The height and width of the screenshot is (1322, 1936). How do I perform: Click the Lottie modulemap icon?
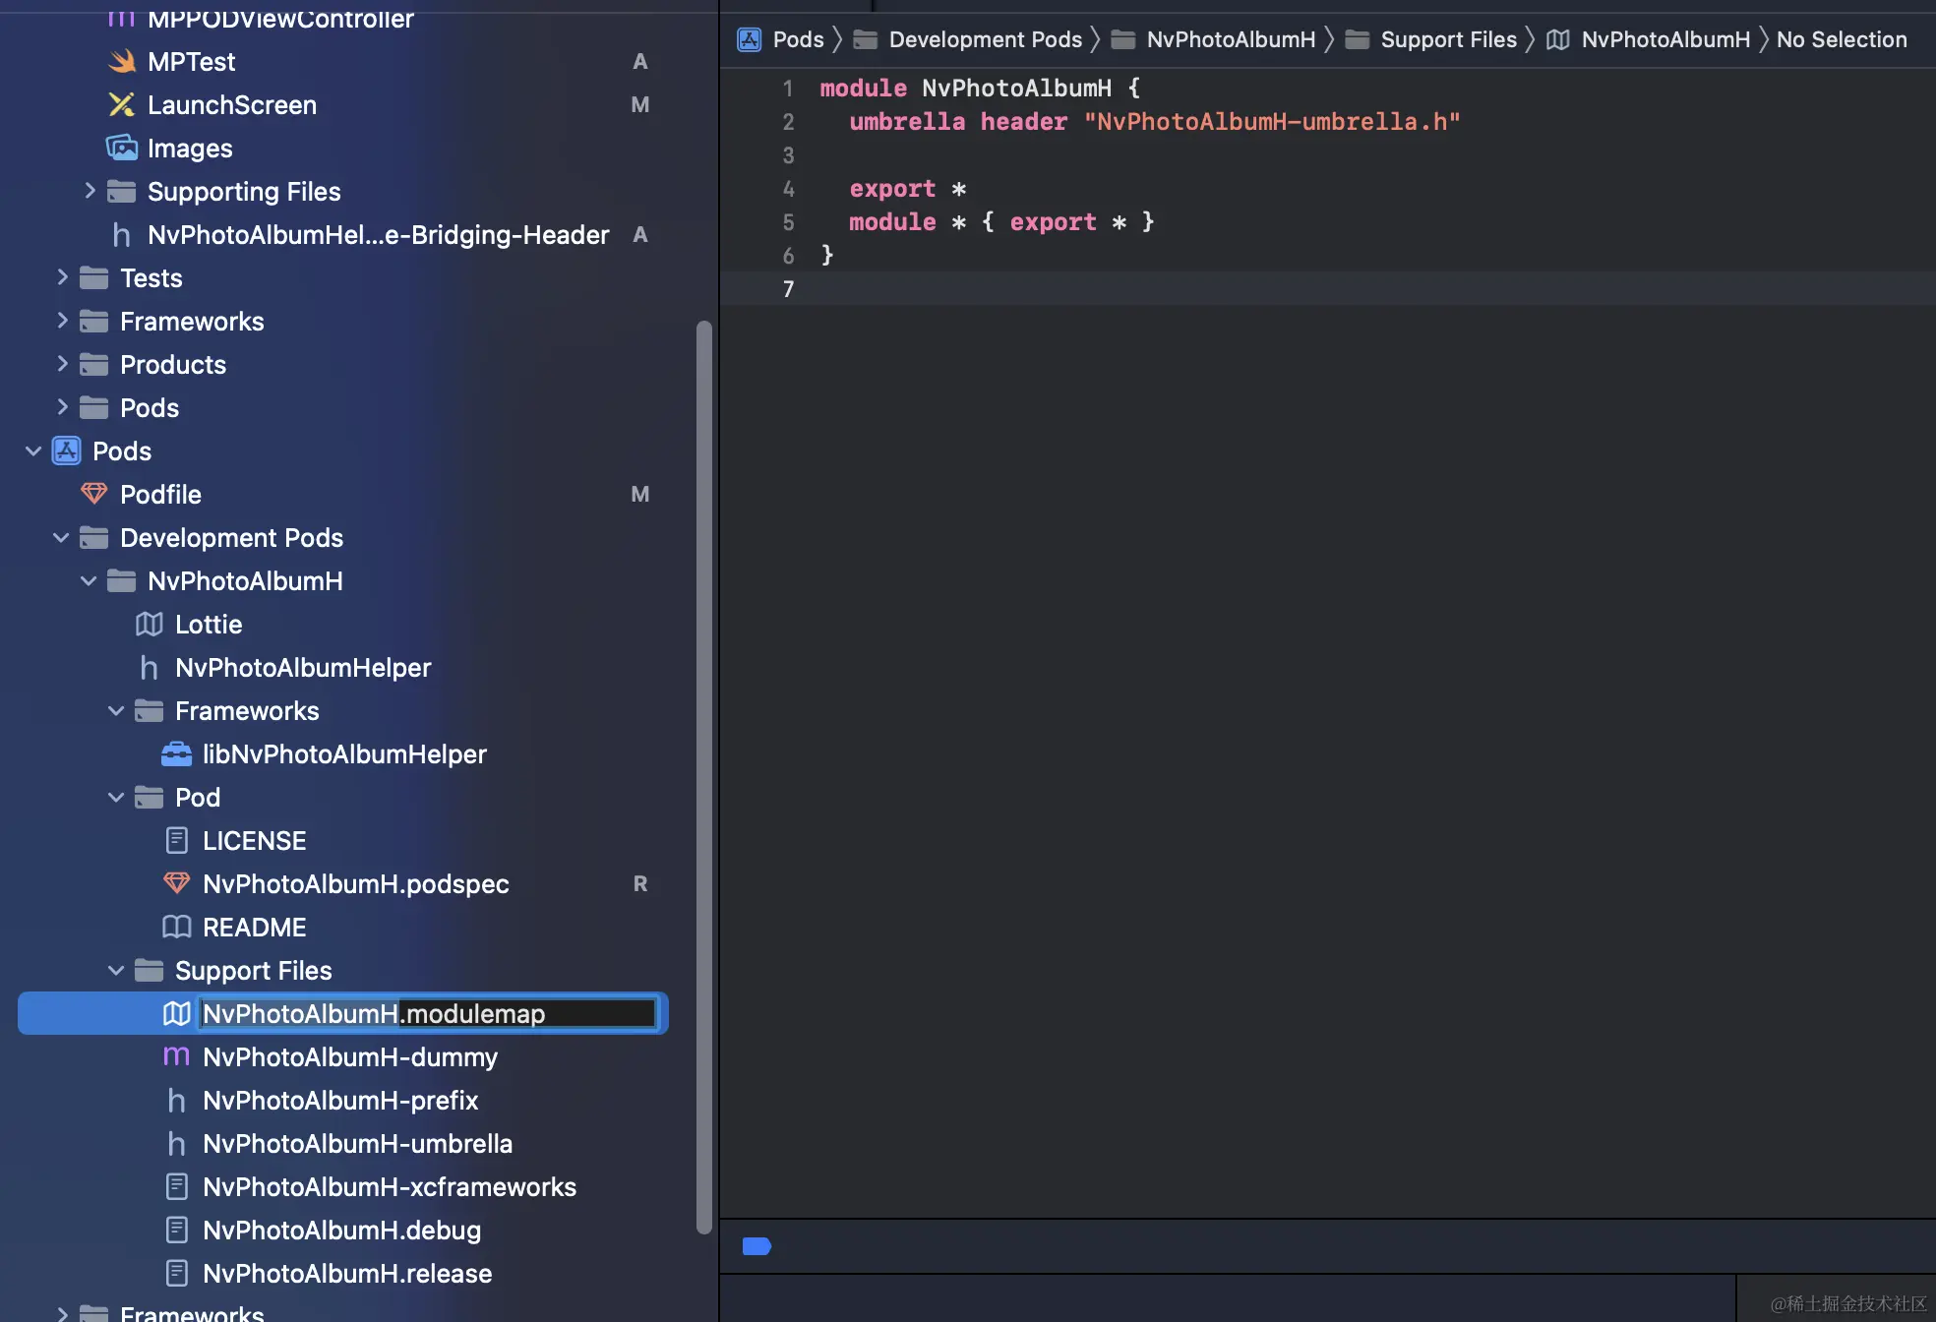click(x=149, y=625)
